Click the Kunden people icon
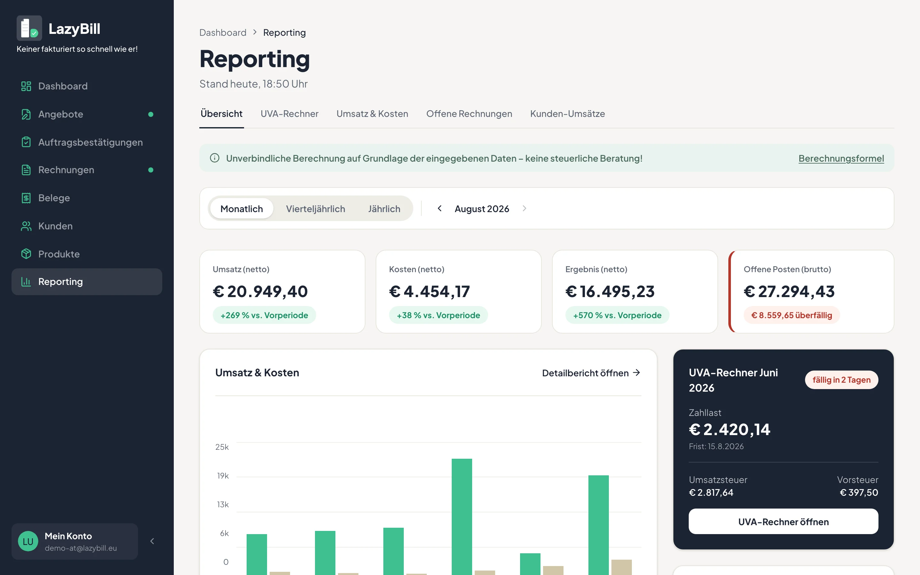Screen dimensions: 920x575 26,226
